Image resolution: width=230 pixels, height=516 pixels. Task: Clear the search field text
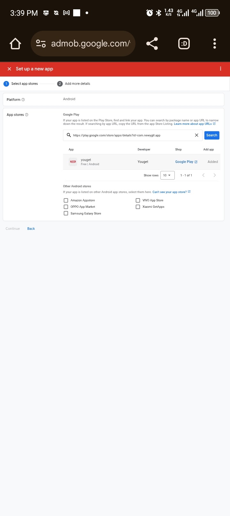[x=196, y=135]
